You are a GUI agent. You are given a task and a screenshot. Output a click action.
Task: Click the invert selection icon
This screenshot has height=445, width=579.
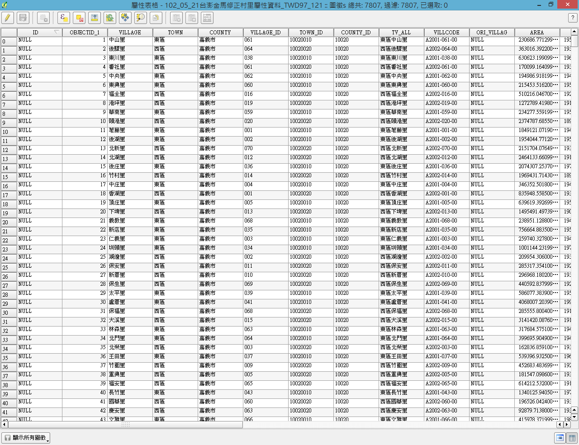pos(110,18)
